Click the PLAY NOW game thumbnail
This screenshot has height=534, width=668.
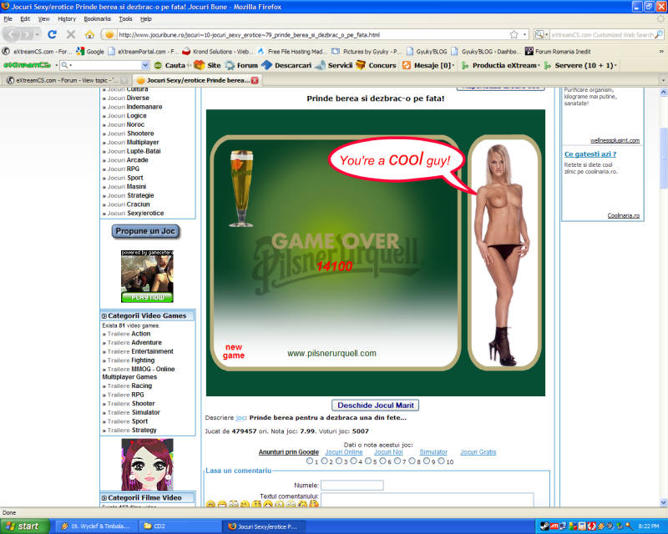coord(147,276)
